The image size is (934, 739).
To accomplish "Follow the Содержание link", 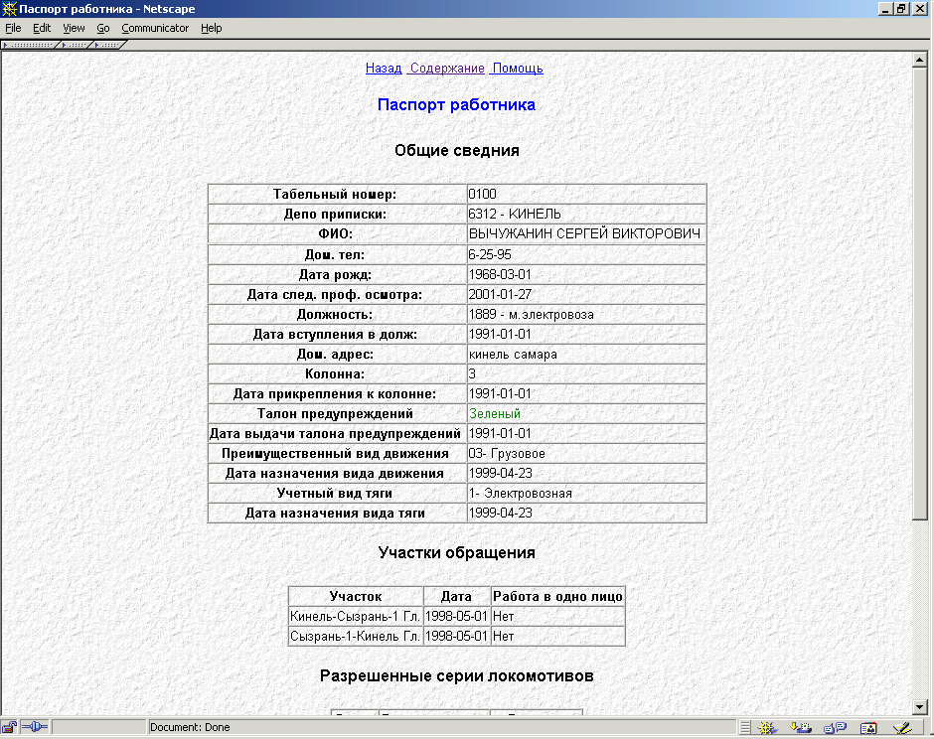I will click(x=447, y=68).
